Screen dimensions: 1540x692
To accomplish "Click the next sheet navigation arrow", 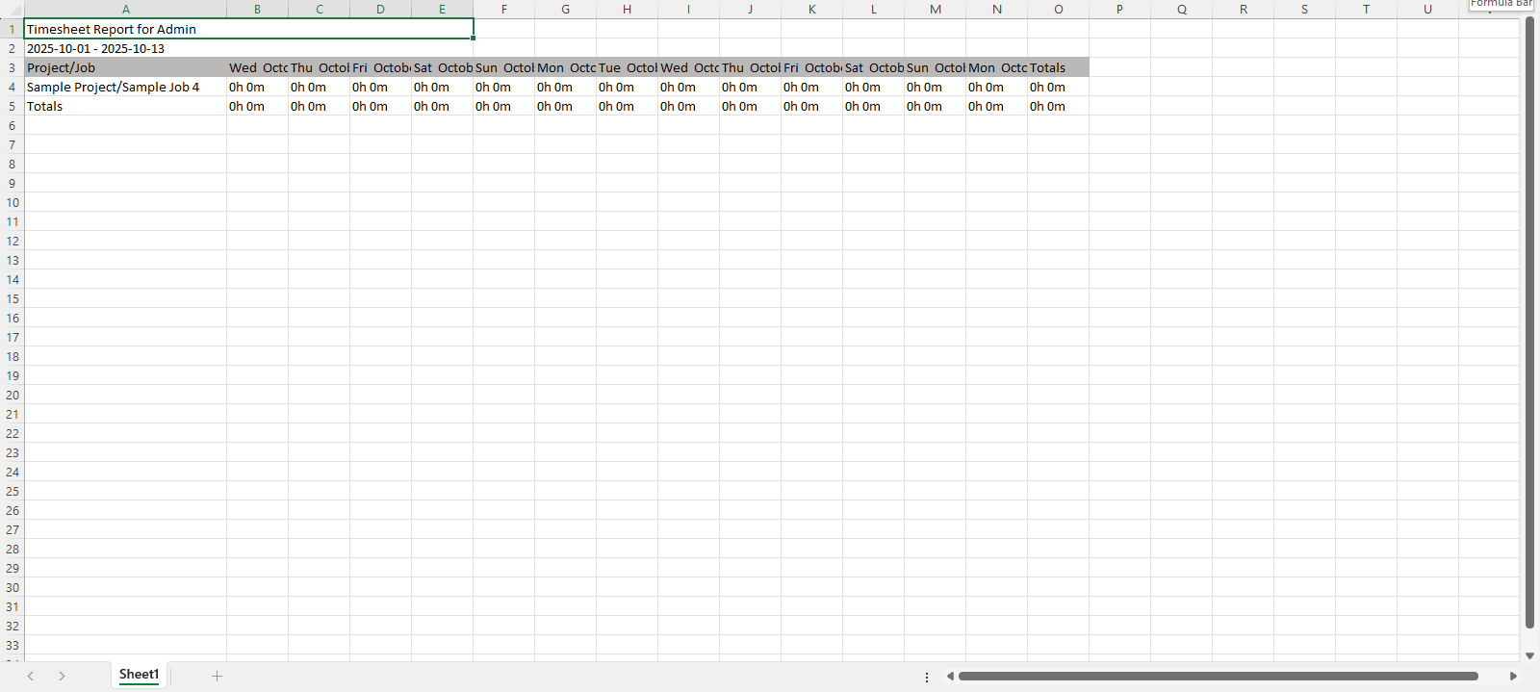I will click(x=62, y=676).
